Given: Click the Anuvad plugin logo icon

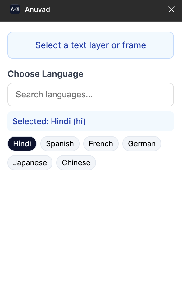Looking at the screenshot, I should pyautogui.click(x=15, y=9).
